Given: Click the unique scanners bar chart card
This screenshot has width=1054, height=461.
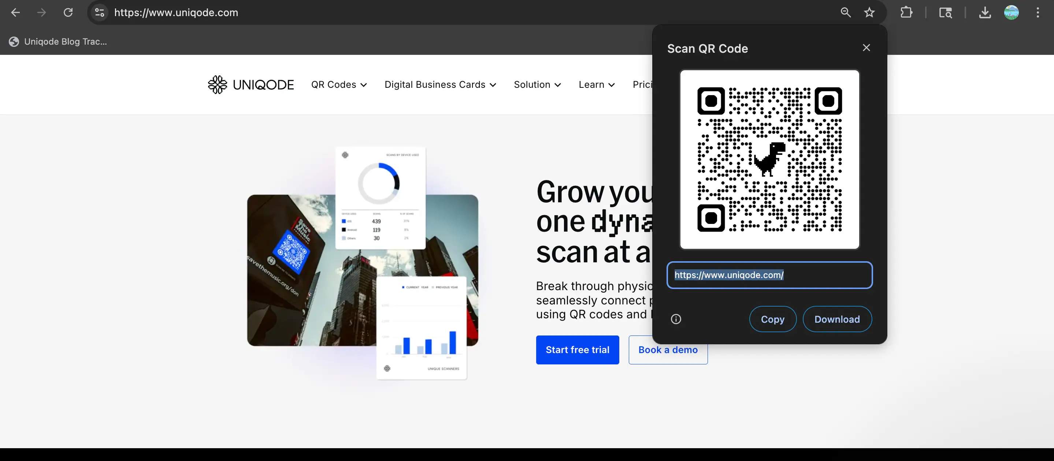Looking at the screenshot, I should tap(422, 328).
